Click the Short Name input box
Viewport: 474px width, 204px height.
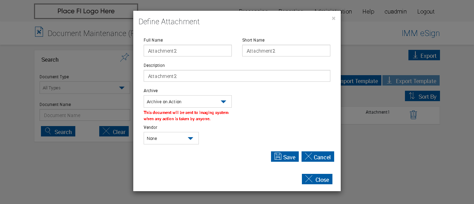[x=286, y=51]
